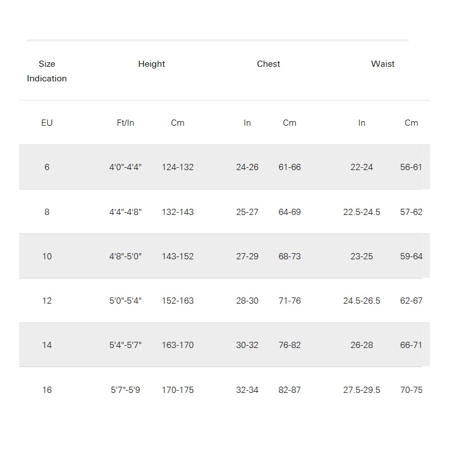449x449 pixels.
Task: Select the EU size 8 row label
Action: click(x=47, y=212)
